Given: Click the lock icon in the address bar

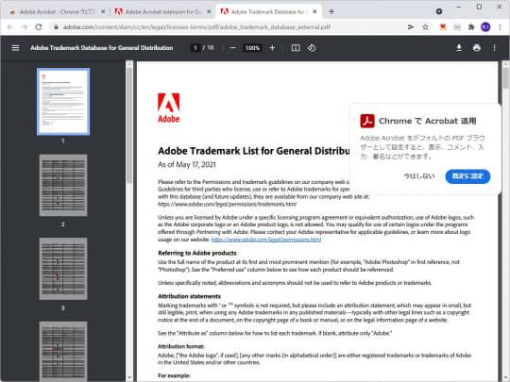Looking at the screenshot, I should pyautogui.click(x=56, y=27).
